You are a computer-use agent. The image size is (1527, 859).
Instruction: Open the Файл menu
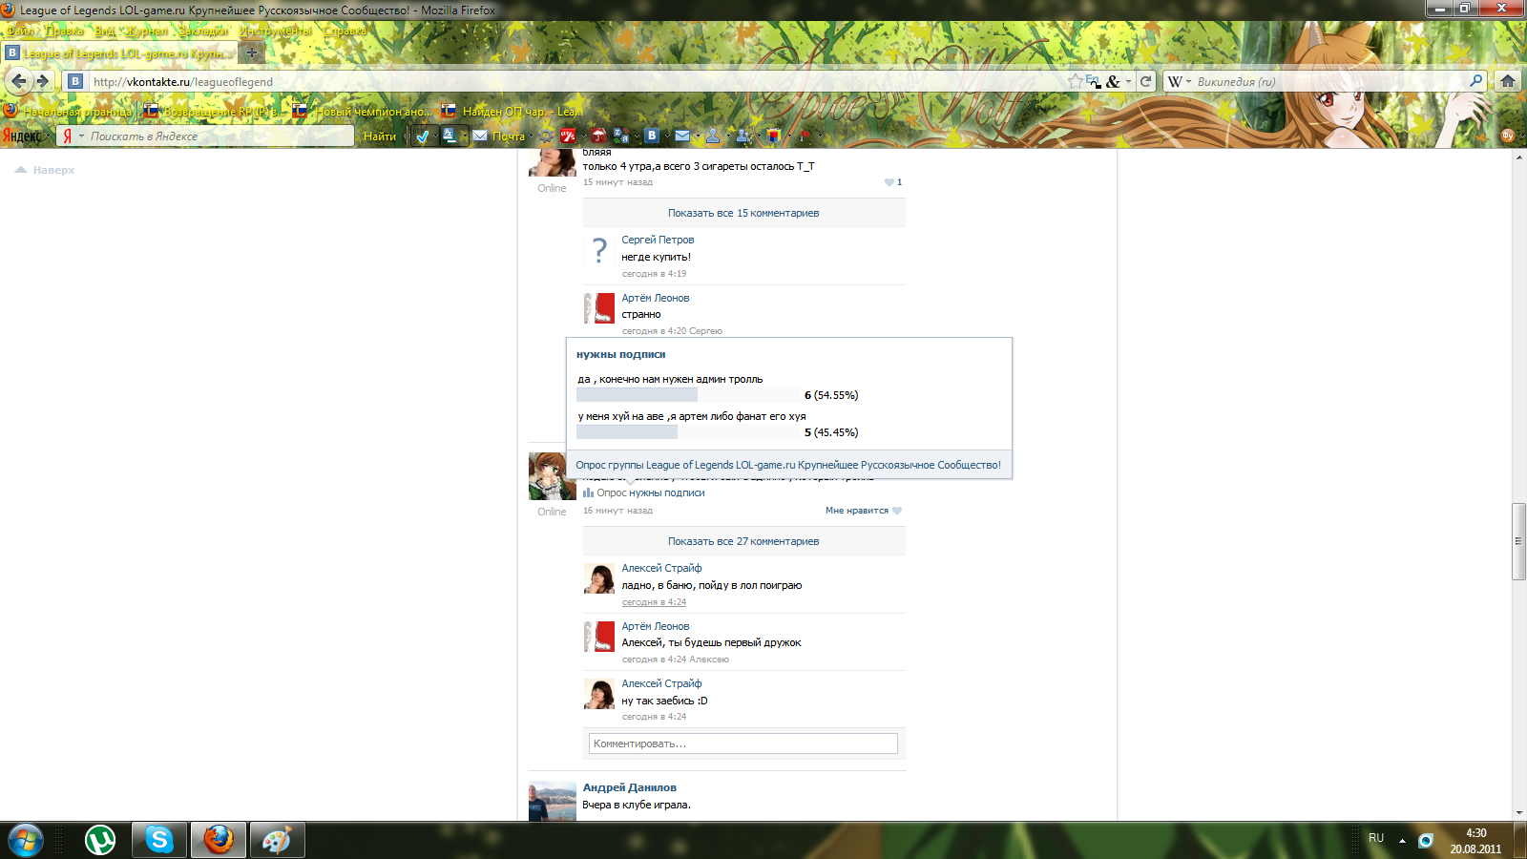point(20,31)
